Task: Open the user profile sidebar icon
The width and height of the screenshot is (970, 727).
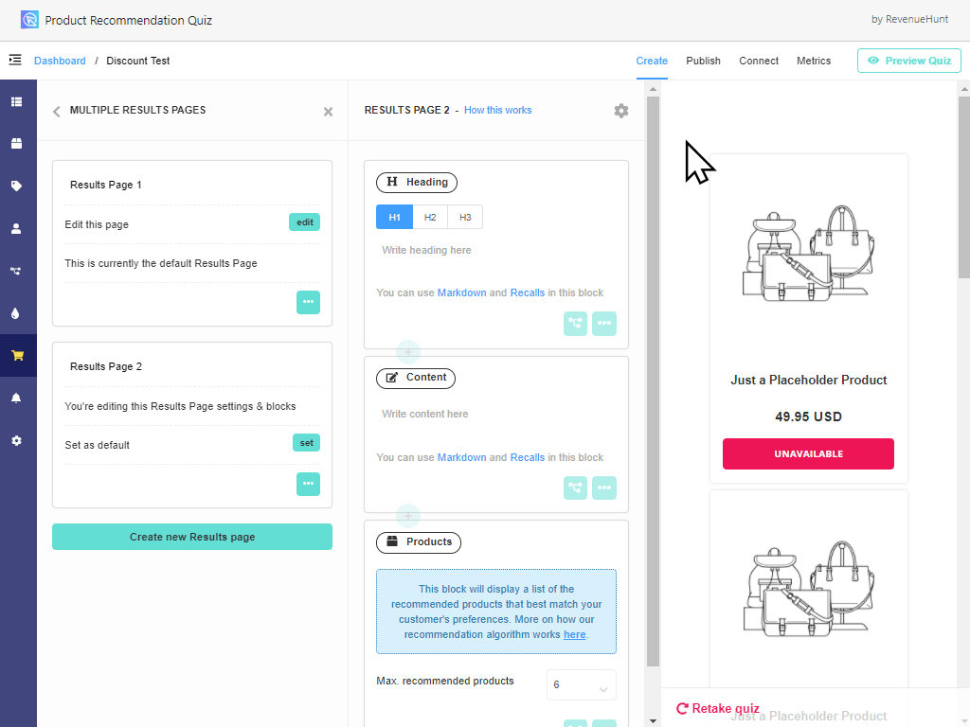Action: [x=17, y=228]
